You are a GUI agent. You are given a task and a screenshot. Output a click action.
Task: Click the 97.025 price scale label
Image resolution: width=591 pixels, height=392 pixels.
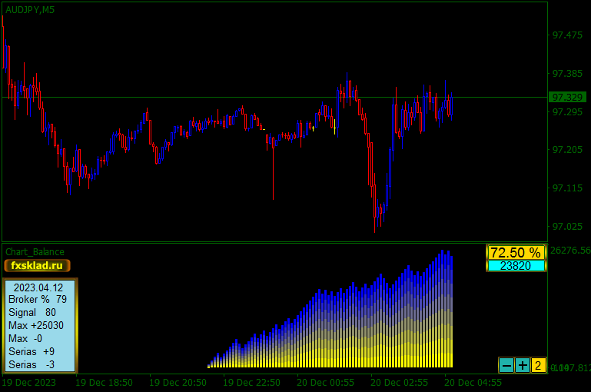coord(567,227)
